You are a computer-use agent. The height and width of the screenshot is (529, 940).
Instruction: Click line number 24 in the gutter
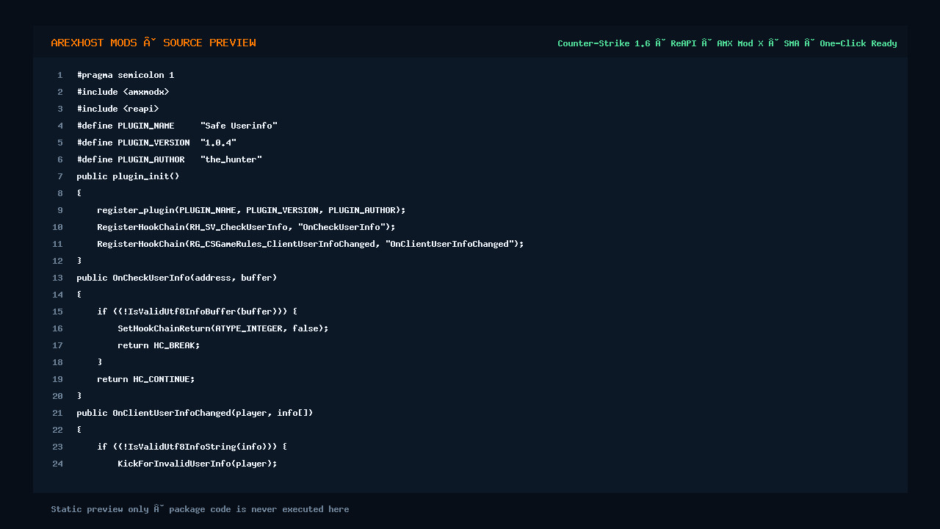57,464
